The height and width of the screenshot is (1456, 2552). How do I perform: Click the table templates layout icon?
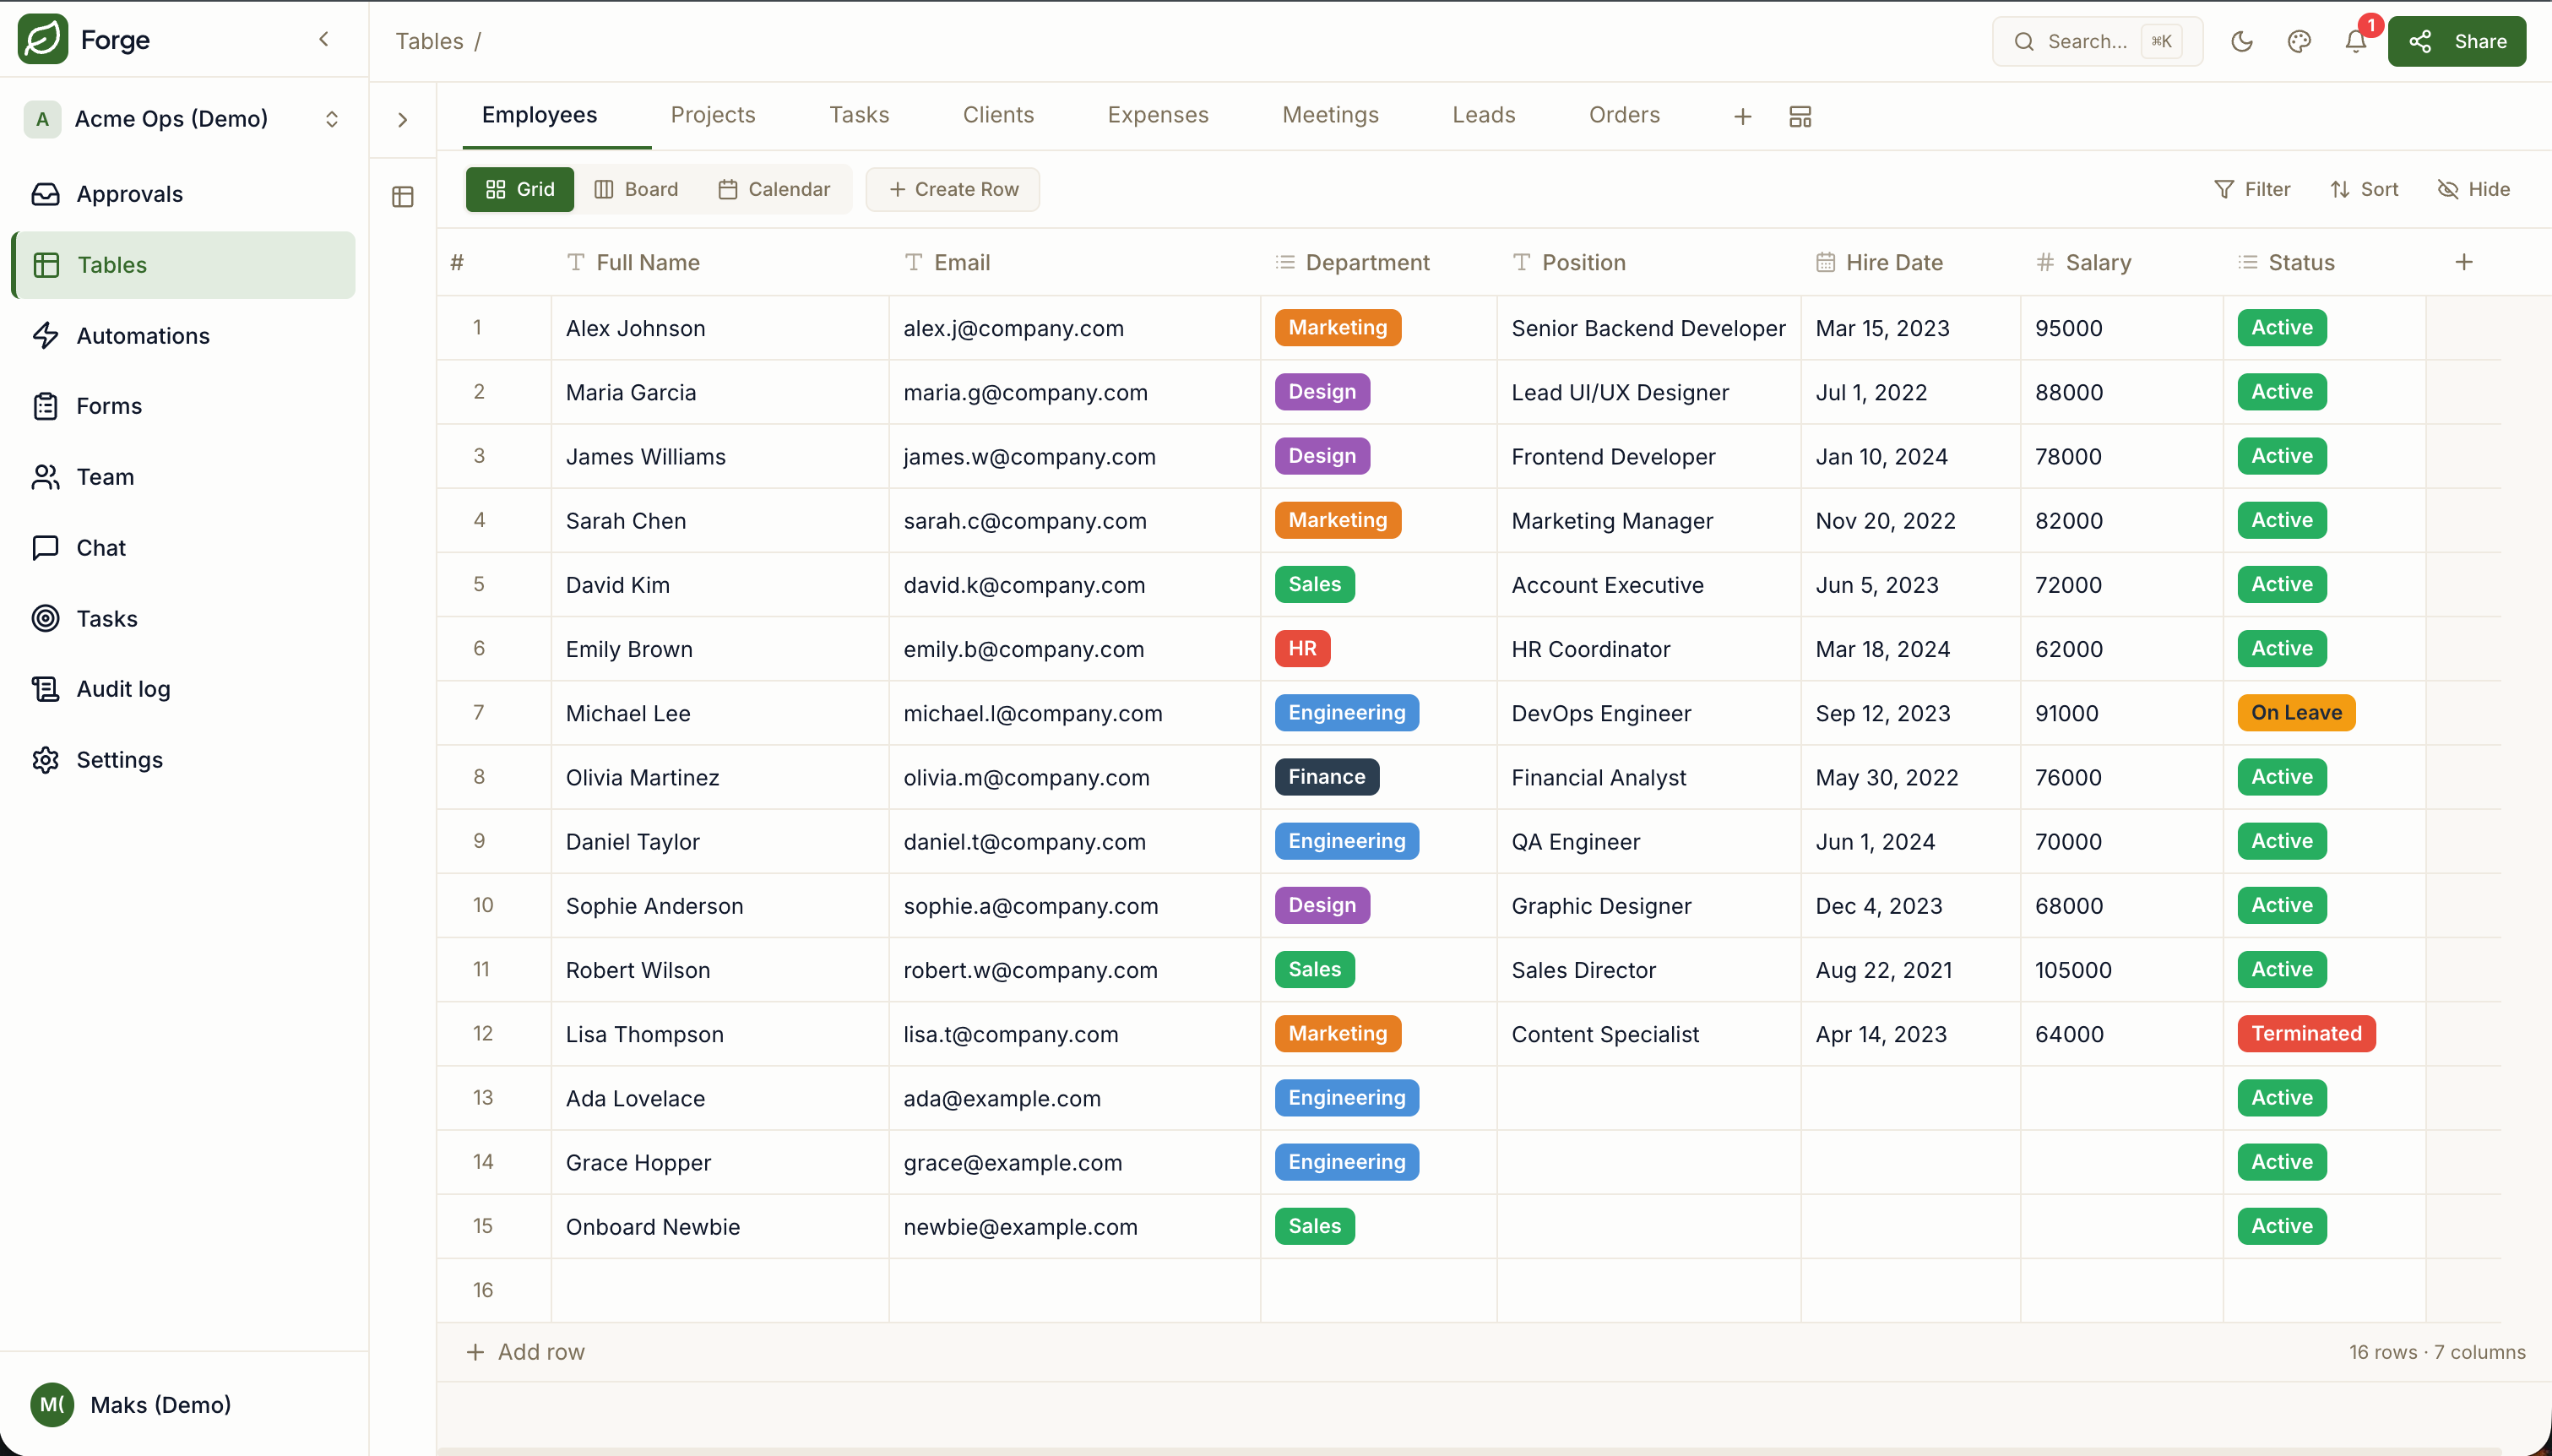point(1800,117)
